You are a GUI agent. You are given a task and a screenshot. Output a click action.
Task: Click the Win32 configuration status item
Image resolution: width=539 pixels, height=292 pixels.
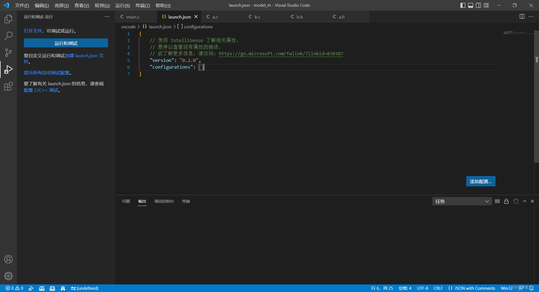[506, 288]
